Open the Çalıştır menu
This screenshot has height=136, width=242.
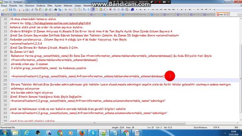(78, 6)
